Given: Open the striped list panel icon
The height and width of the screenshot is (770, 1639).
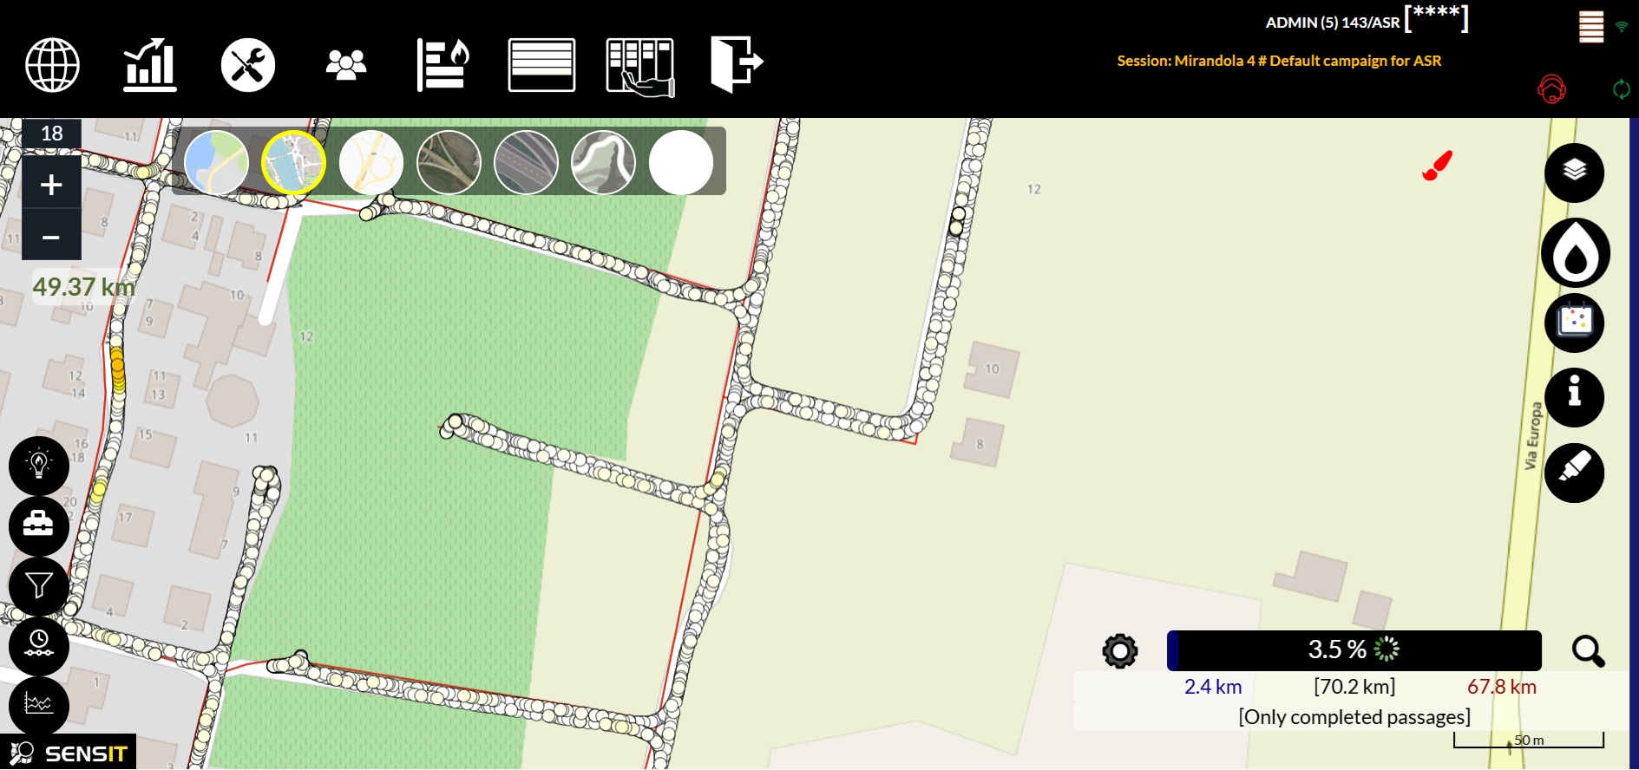Looking at the screenshot, I should pyautogui.click(x=541, y=65).
